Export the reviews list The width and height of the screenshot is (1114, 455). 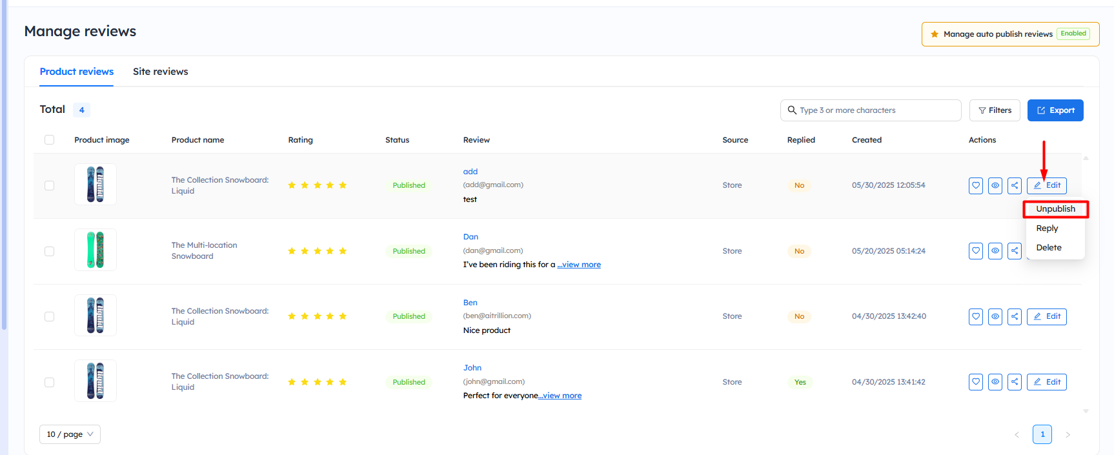click(x=1055, y=110)
